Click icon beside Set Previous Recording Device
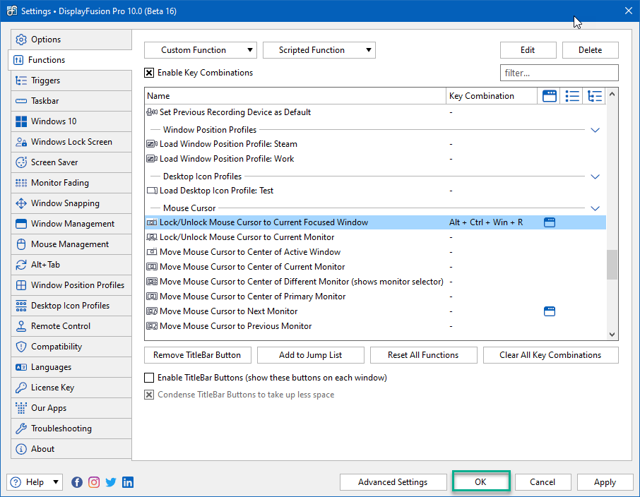Screen dimensions: 640x497 pyautogui.click(x=152, y=112)
